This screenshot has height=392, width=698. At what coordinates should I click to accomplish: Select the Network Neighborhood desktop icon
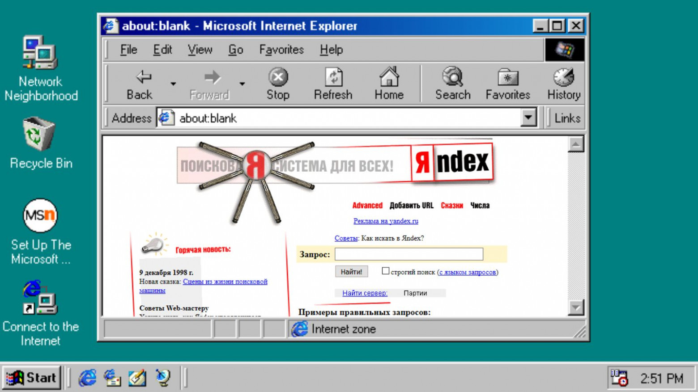[x=41, y=68]
